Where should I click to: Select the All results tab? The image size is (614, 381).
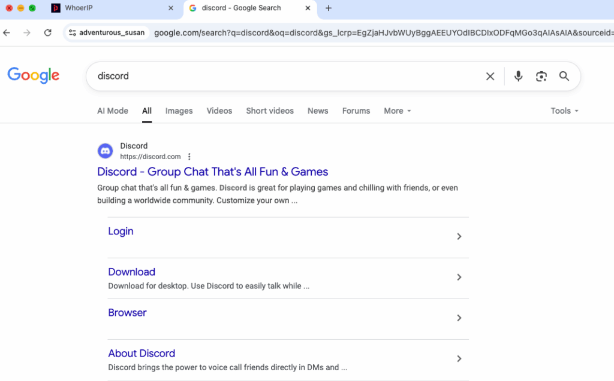(x=147, y=111)
